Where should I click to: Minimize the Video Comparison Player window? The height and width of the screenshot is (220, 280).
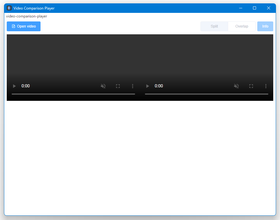pos(240,8)
